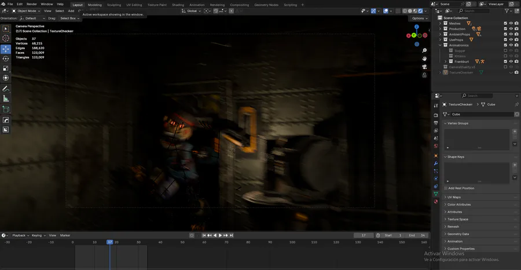Select the Scale tool
Image resolution: width=521 pixels, height=270 pixels.
[x=6, y=68]
